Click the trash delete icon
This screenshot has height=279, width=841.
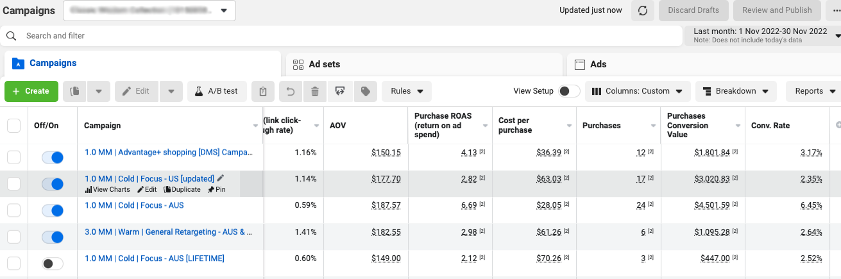(x=314, y=91)
